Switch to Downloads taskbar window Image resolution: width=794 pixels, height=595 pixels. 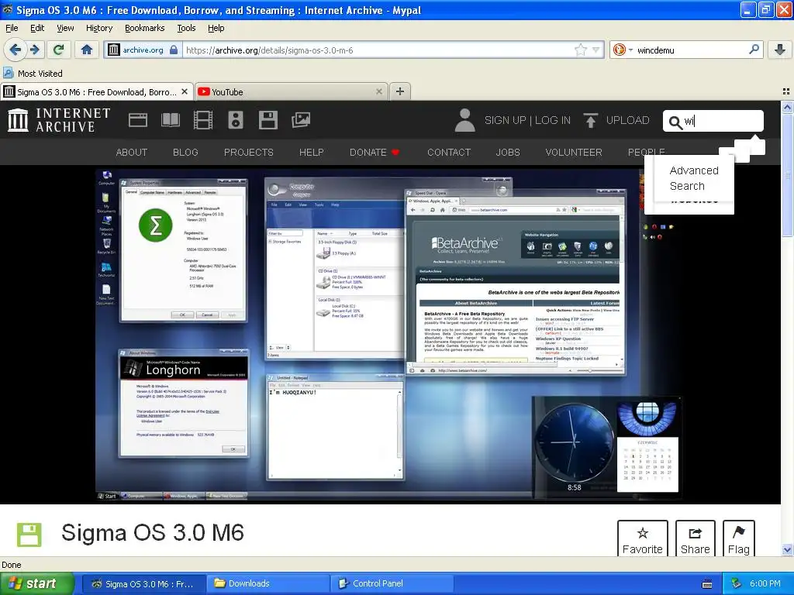tap(268, 583)
